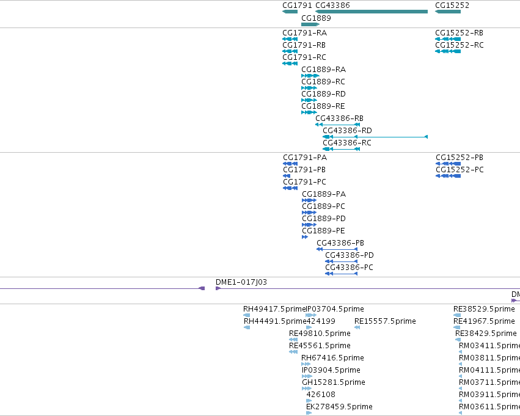Click EST RH67416.5prime
Screen dimensions: 520x416
pos(332,359)
